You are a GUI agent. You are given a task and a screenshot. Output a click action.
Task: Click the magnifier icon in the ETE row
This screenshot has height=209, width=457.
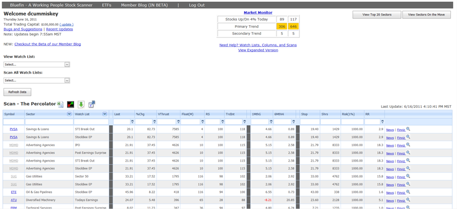tap(408, 192)
